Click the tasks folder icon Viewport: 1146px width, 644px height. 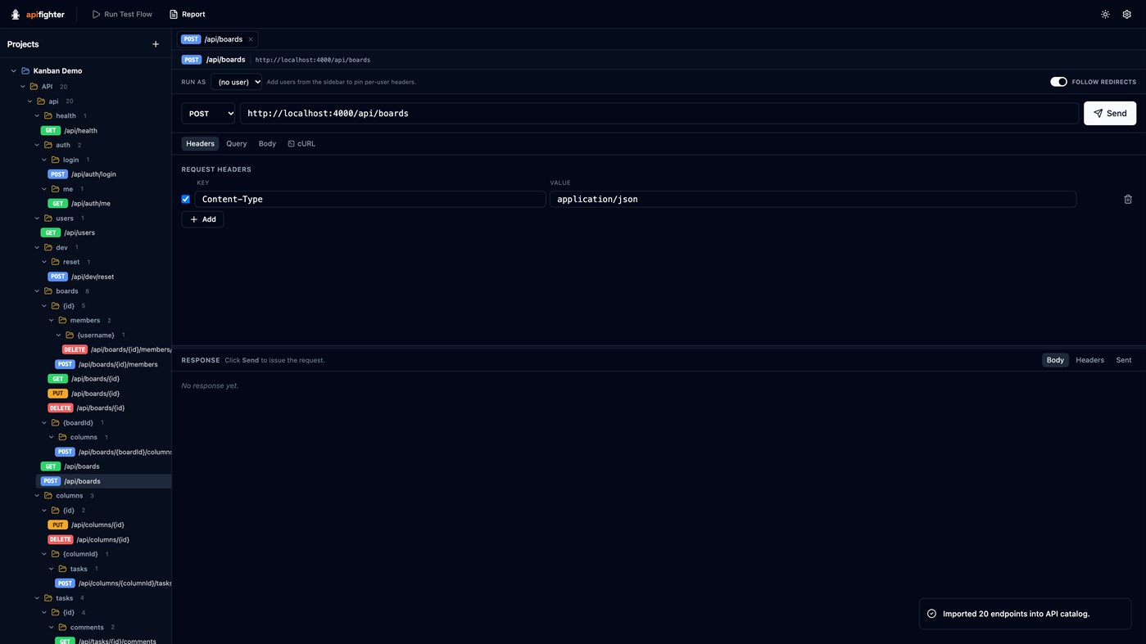[48, 598]
